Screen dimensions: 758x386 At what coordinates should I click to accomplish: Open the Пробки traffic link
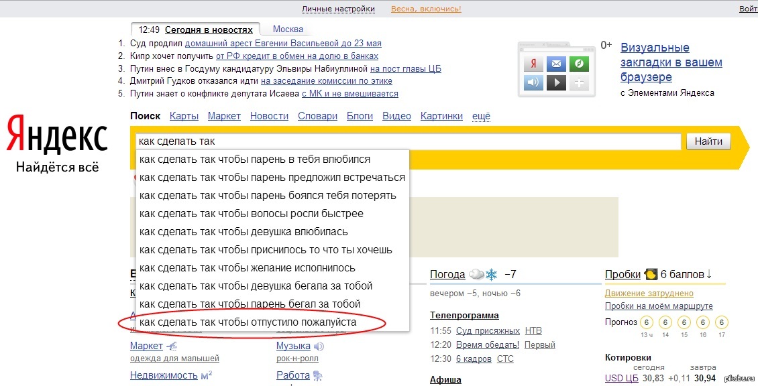(622, 274)
